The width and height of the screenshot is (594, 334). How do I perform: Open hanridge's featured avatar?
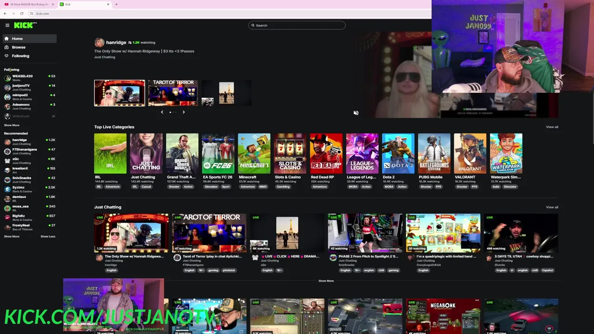point(99,43)
